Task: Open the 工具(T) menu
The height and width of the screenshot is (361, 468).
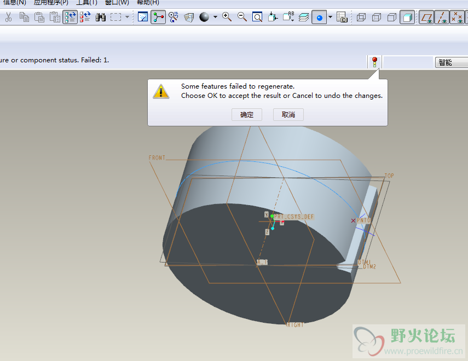Action: [86, 3]
